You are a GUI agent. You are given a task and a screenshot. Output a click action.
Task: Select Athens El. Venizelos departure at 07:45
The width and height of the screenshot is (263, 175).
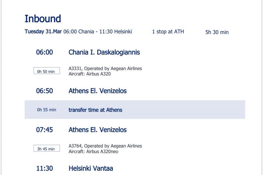[x=98, y=130]
